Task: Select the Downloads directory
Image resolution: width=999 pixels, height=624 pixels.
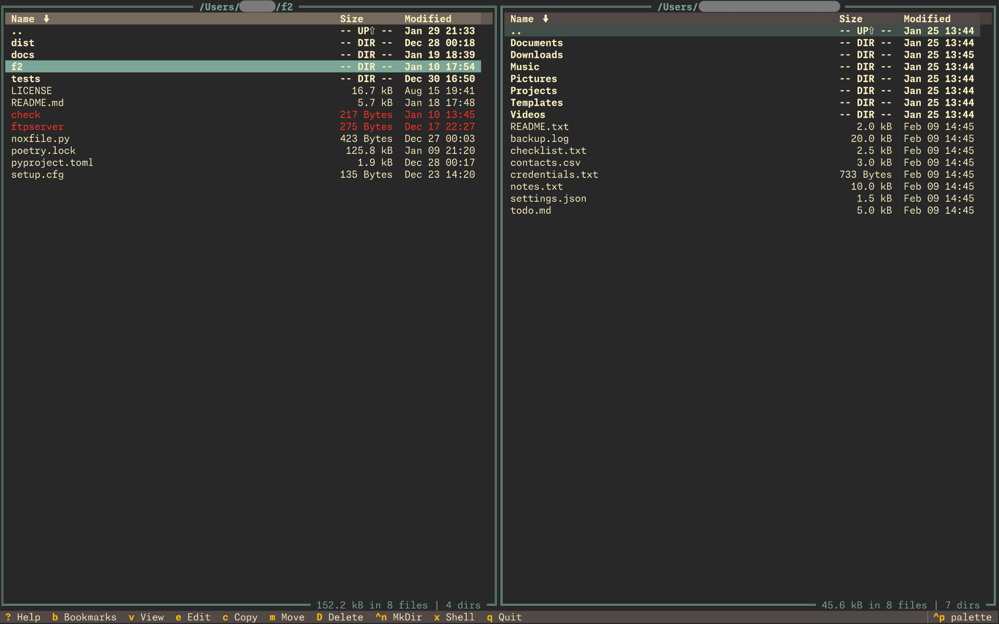Action: click(x=742, y=55)
